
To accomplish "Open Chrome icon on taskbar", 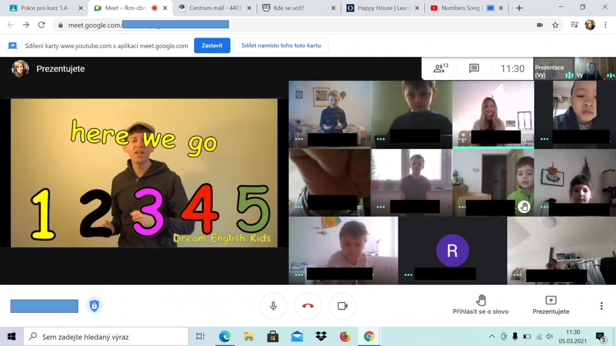I will pyautogui.click(x=369, y=337).
